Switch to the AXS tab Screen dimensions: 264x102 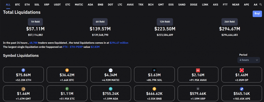[x=216, y=5]
